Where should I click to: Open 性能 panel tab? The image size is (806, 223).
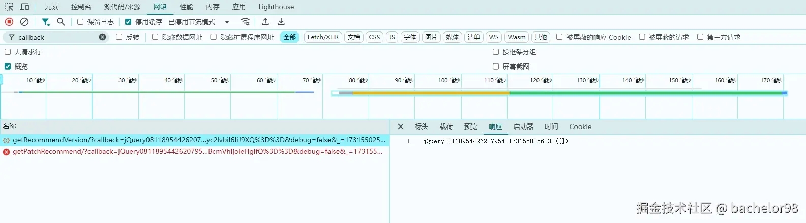pos(187,7)
